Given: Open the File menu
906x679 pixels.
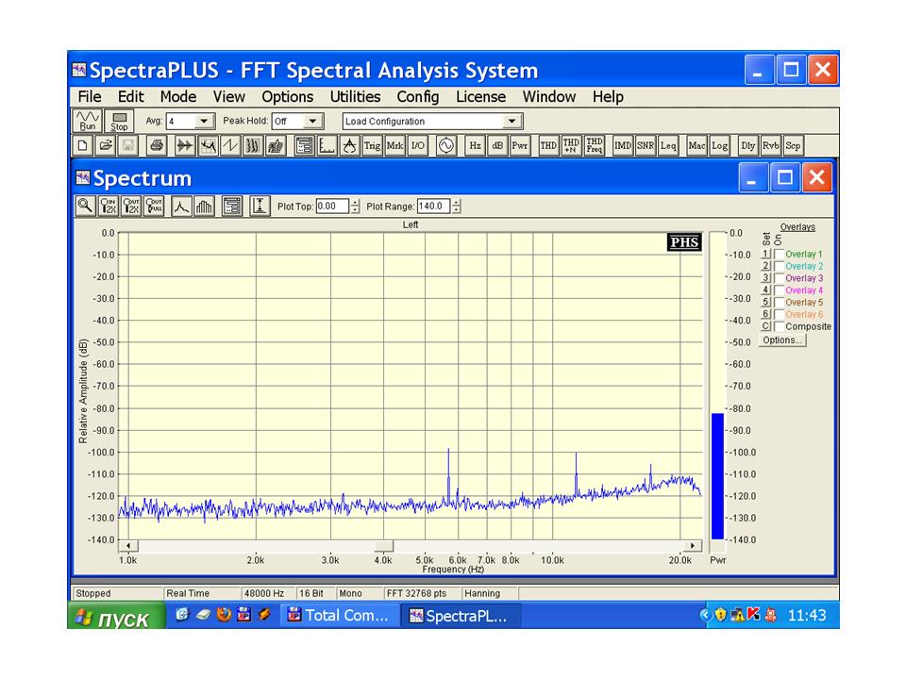Looking at the screenshot, I should click(x=90, y=96).
